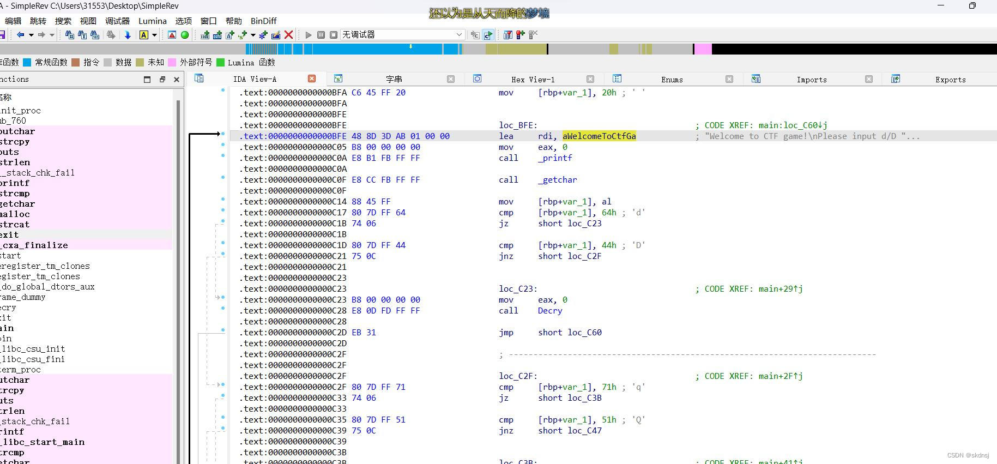The width and height of the screenshot is (997, 464).
Task: Click the search byte sequence binoculars icon
Action: (95, 35)
